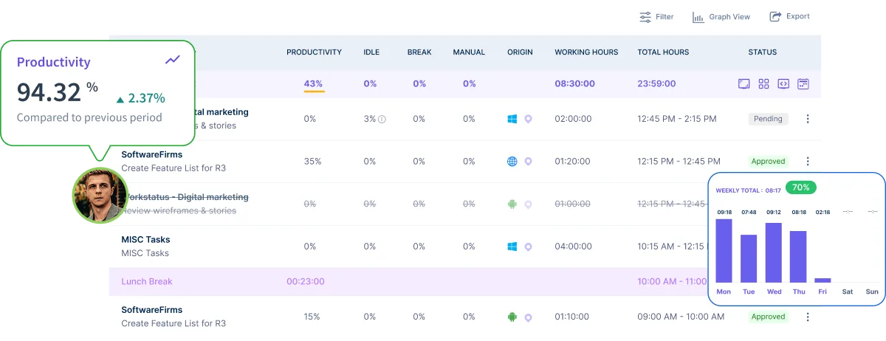Image resolution: width=886 pixels, height=341 pixels.
Task: Click the globe origin icon for 01:20:00 entry
Action: [x=512, y=162]
